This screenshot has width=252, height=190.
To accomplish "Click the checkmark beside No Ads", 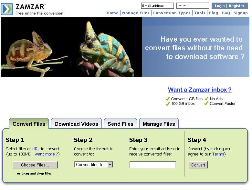I will tap(206, 99).
